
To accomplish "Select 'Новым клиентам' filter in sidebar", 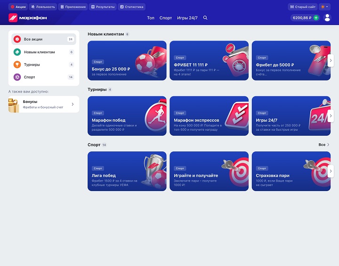I will click(x=40, y=52).
